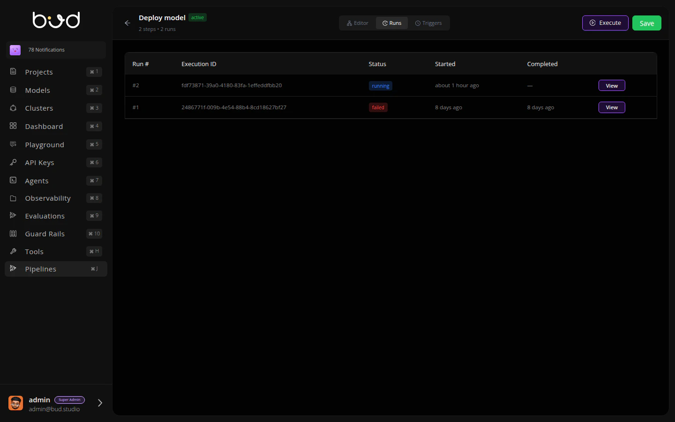Open Models menu item
The image size is (675, 422).
tap(56, 90)
